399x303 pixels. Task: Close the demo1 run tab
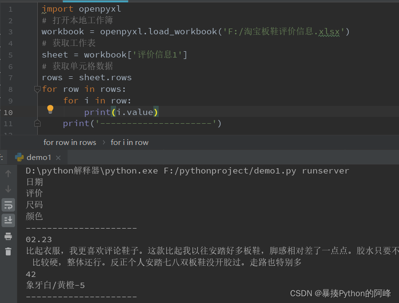coord(58,158)
